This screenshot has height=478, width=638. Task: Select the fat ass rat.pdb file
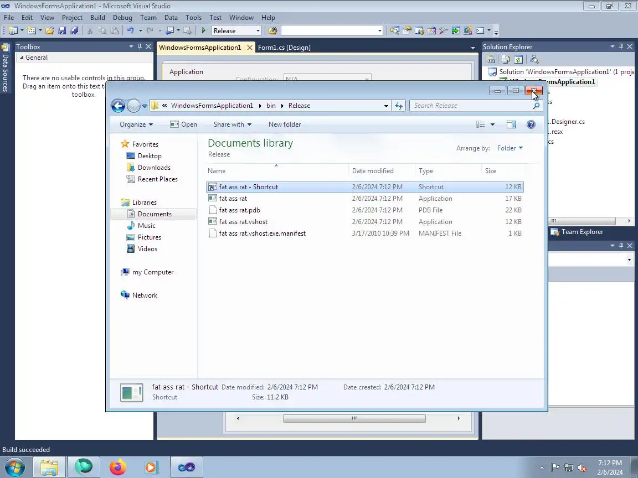coord(365,210)
